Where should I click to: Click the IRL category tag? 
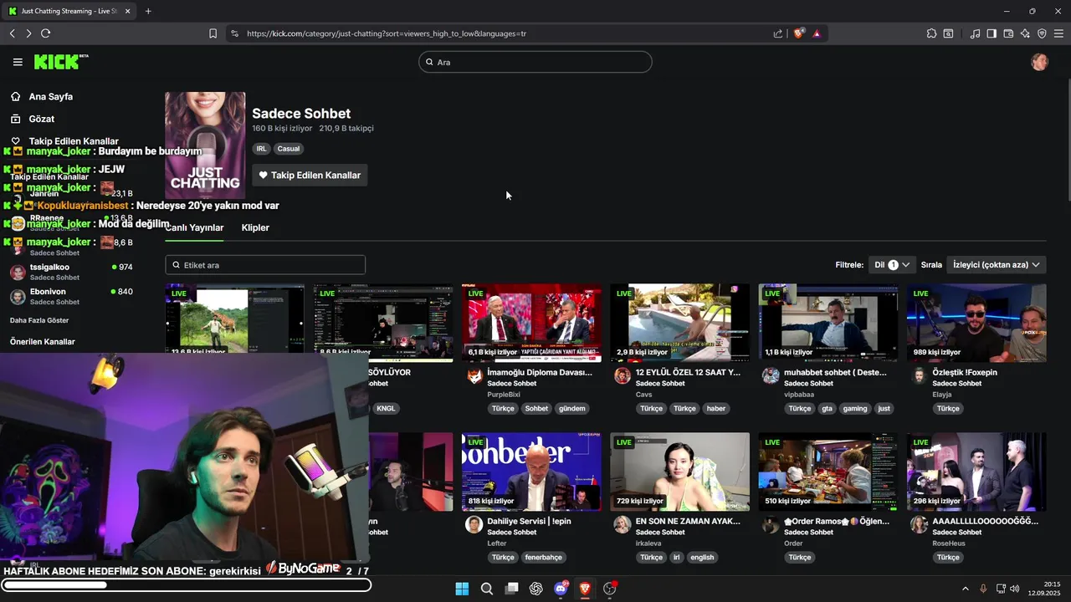point(261,149)
